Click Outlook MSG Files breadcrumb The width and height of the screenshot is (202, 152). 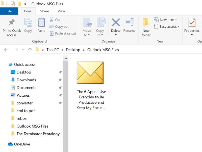[x=103, y=50]
